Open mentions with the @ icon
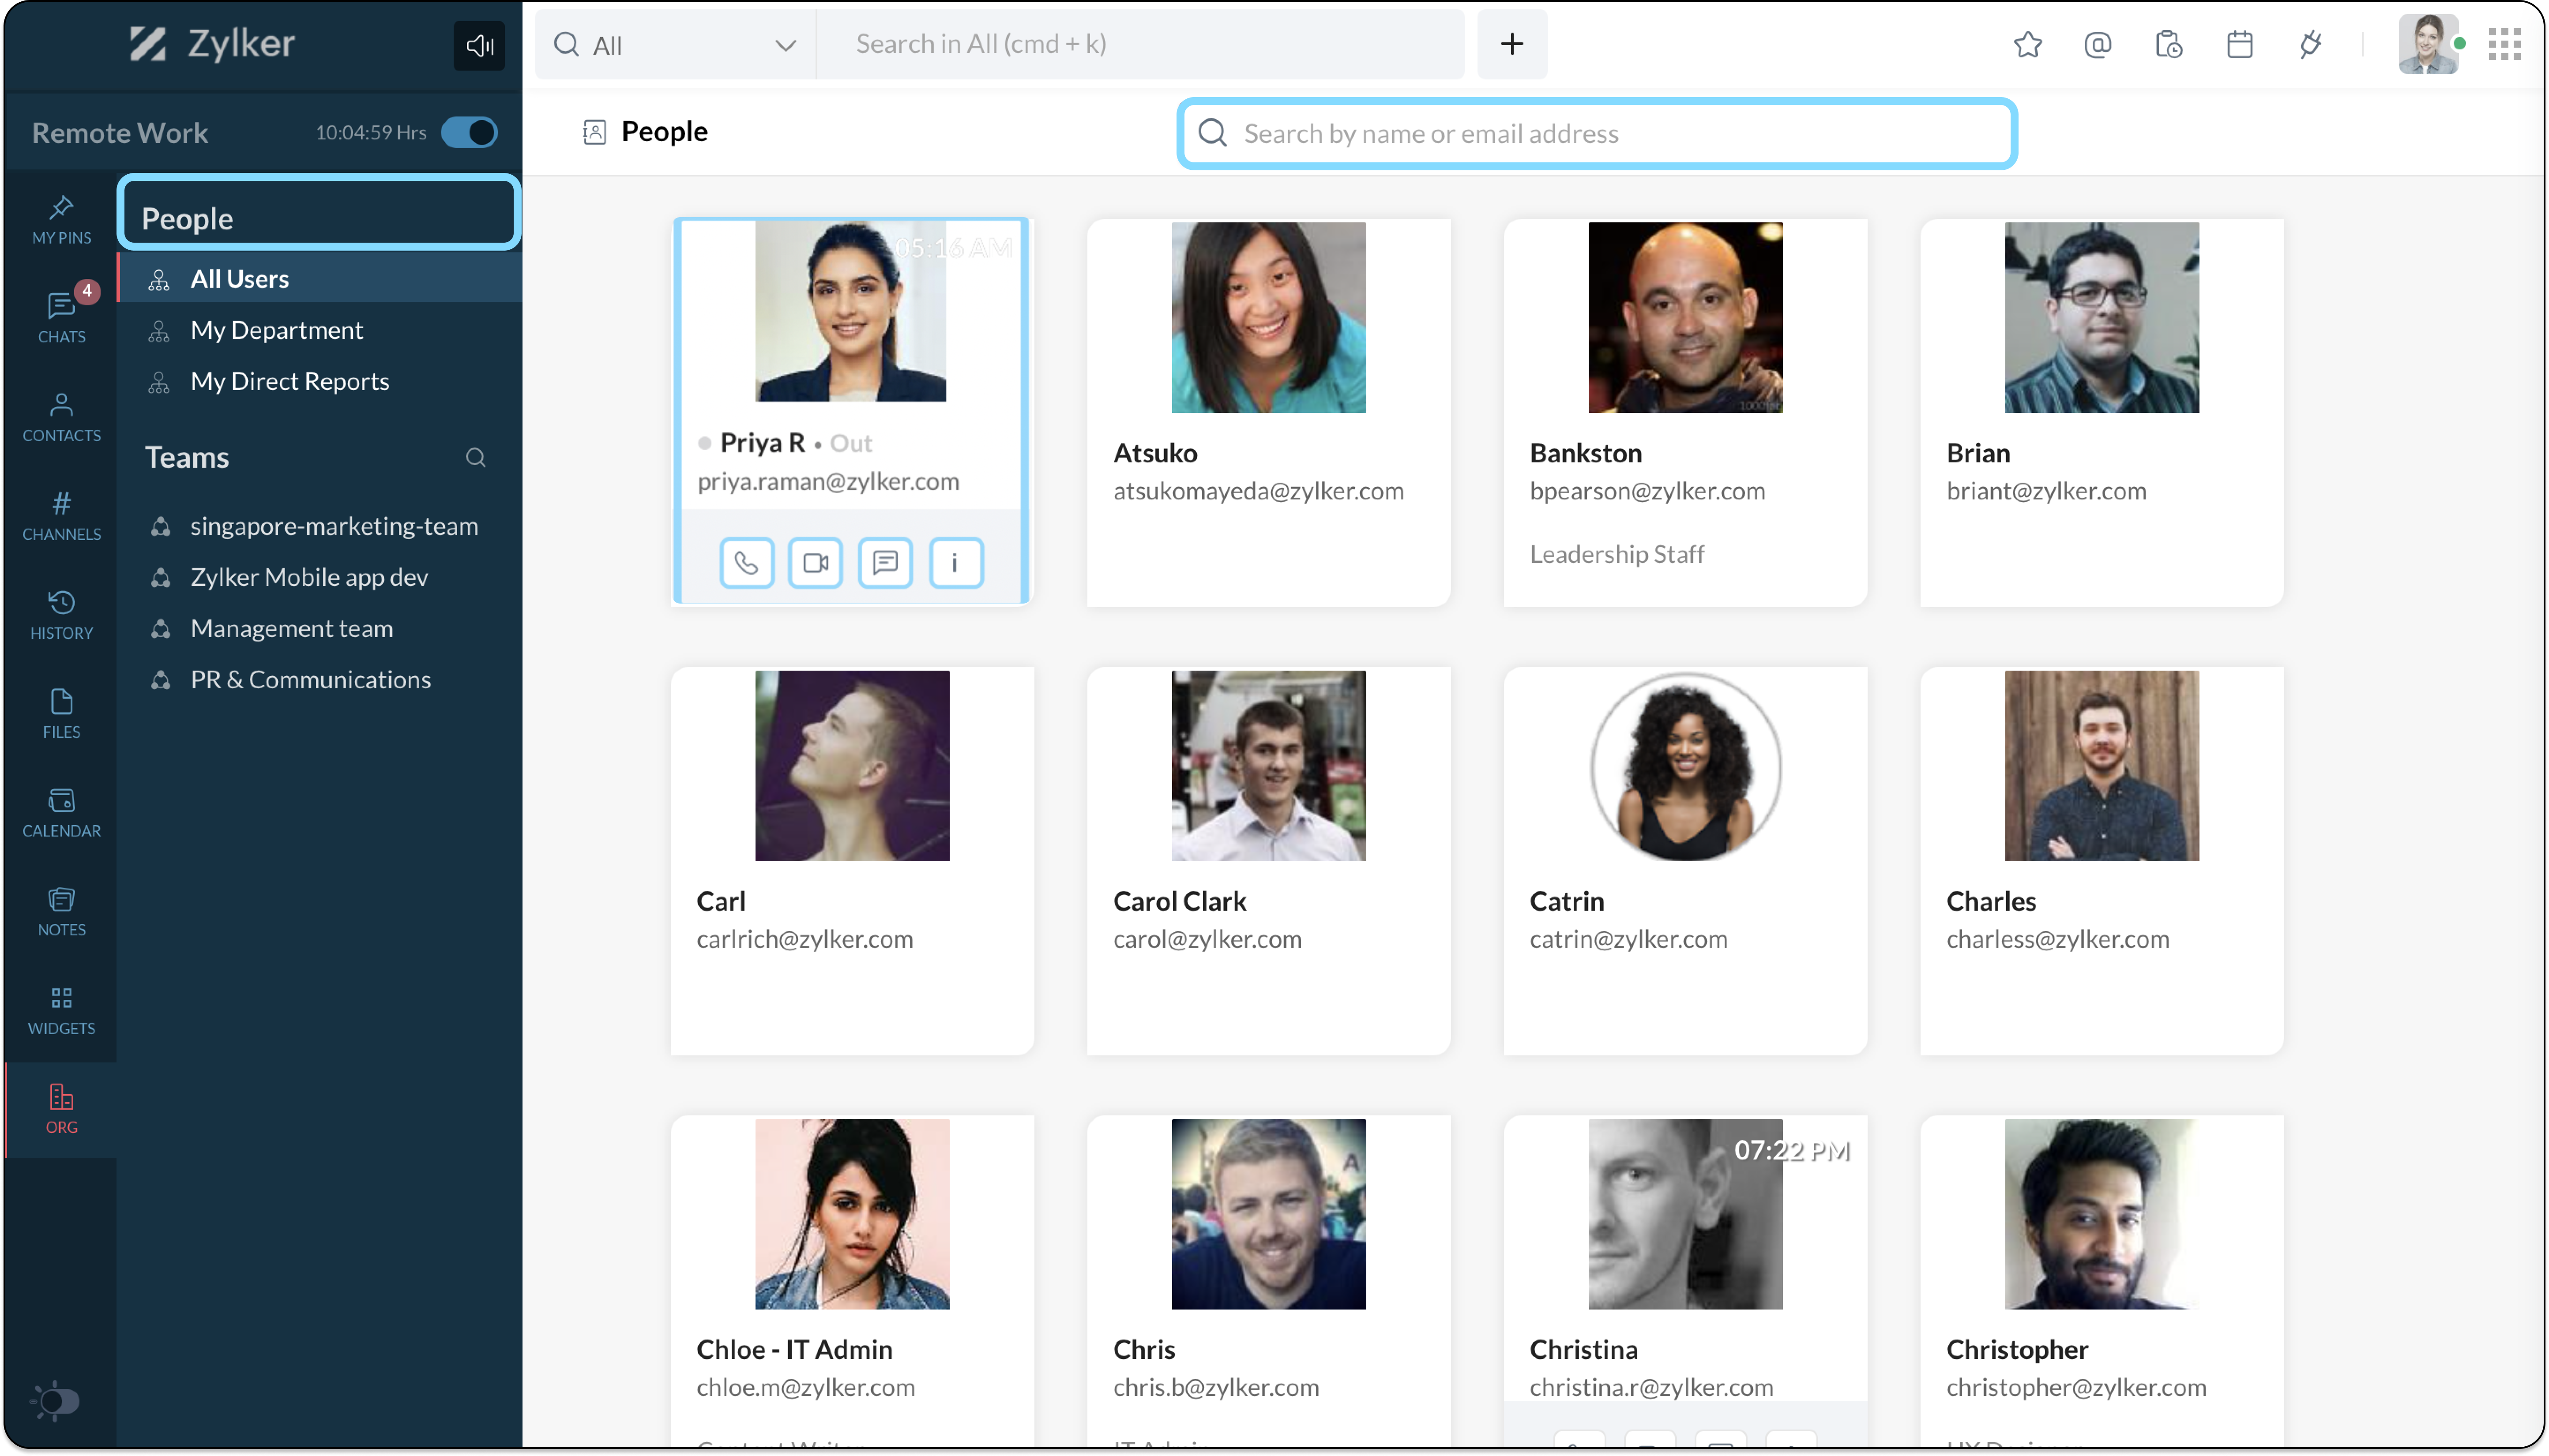 coord(2097,45)
